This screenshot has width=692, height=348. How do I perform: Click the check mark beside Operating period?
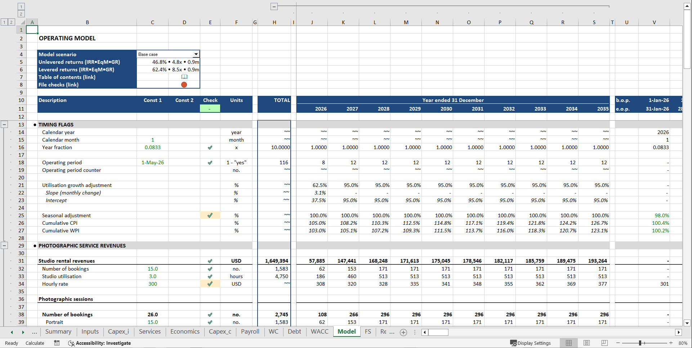(210, 162)
